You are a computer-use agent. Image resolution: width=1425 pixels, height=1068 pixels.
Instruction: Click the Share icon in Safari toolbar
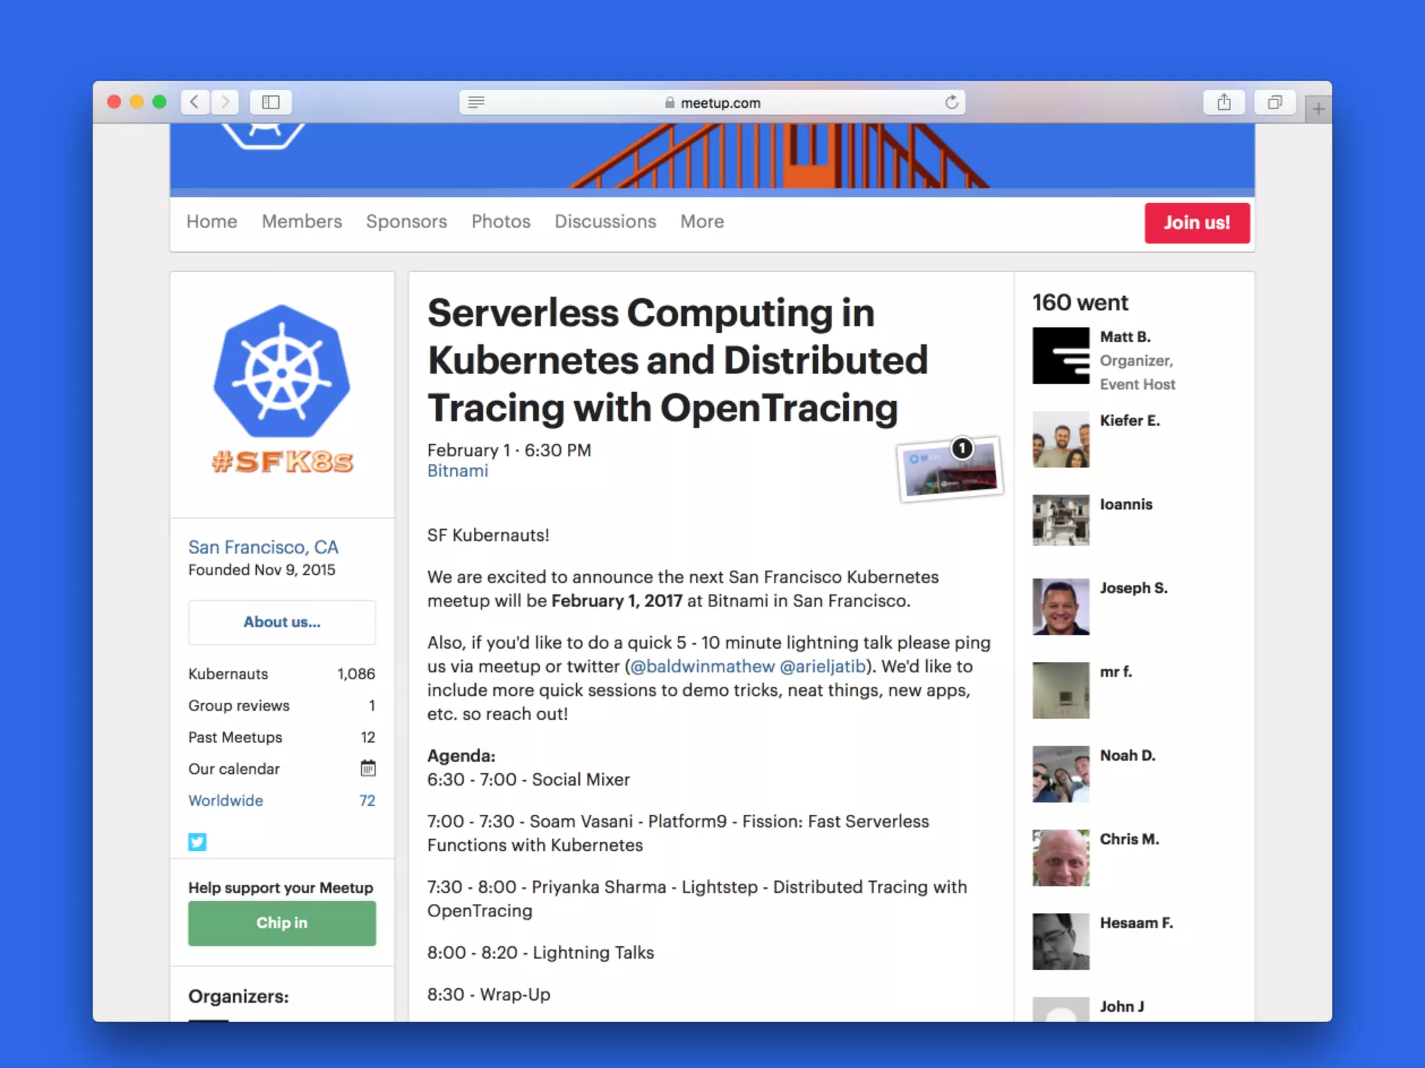pos(1224,102)
